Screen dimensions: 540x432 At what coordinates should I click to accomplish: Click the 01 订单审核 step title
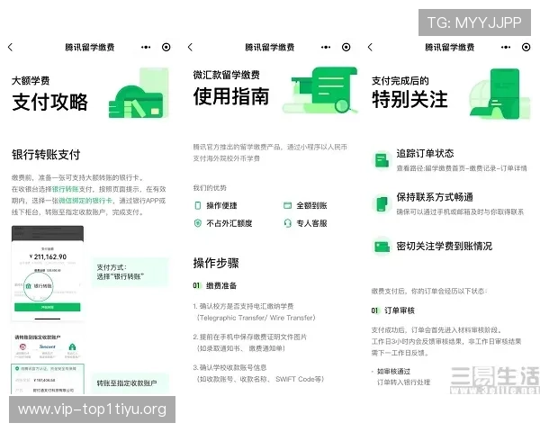(393, 310)
